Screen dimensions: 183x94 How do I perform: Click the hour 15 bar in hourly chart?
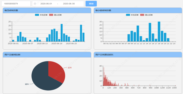pos(150,32)
